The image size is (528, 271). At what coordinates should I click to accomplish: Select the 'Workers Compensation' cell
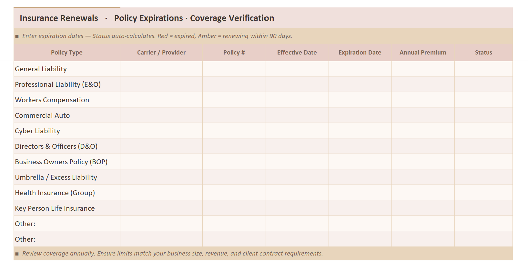pos(67,100)
